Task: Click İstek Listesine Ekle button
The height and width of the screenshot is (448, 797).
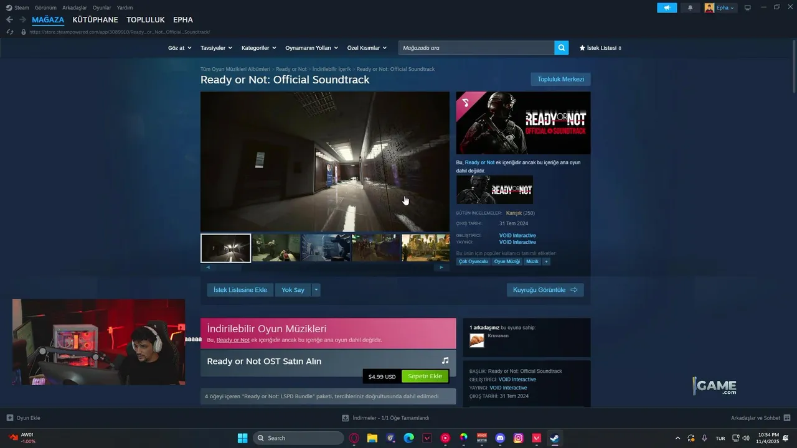Action: click(240, 290)
